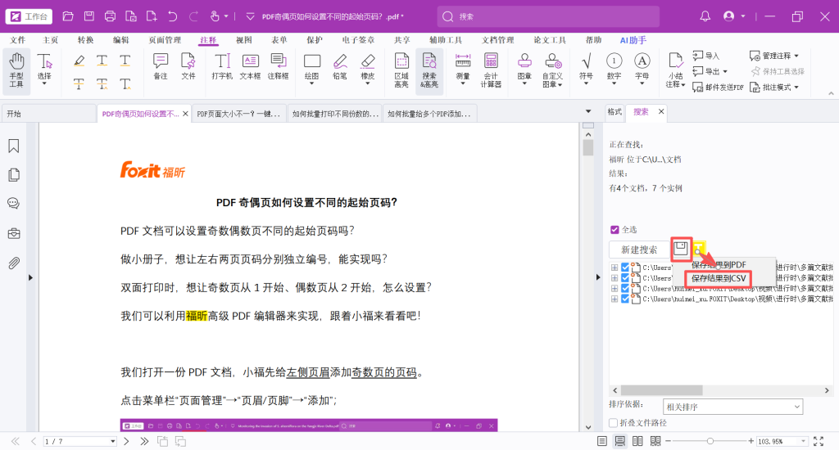This screenshot has height=450, width=839.
Task: Attach a file annotation with 文件 icon
Action: (x=188, y=67)
